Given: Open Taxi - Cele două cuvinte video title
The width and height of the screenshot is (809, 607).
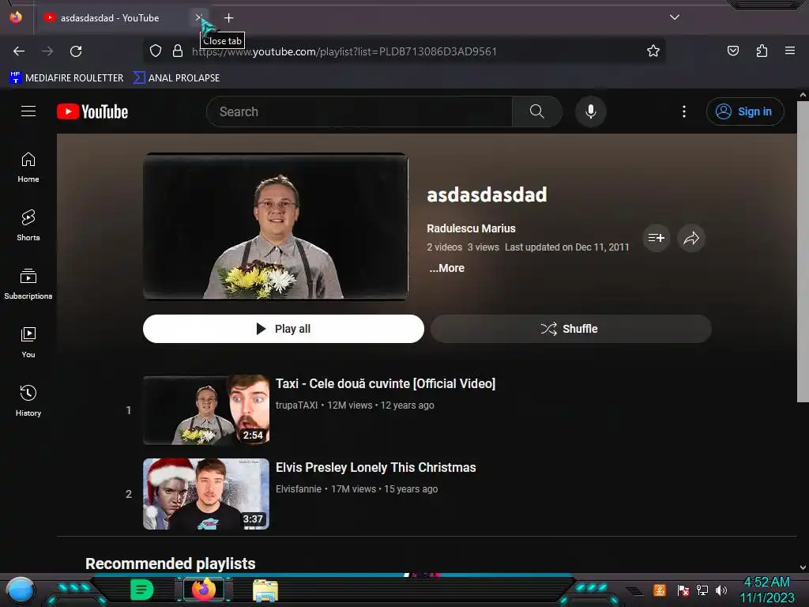Looking at the screenshot, I should pos(386,383).
